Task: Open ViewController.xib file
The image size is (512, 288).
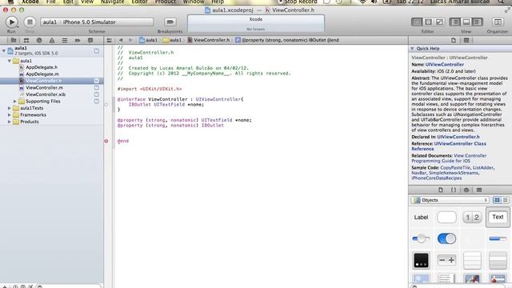Action: click(x=46, y=94)
